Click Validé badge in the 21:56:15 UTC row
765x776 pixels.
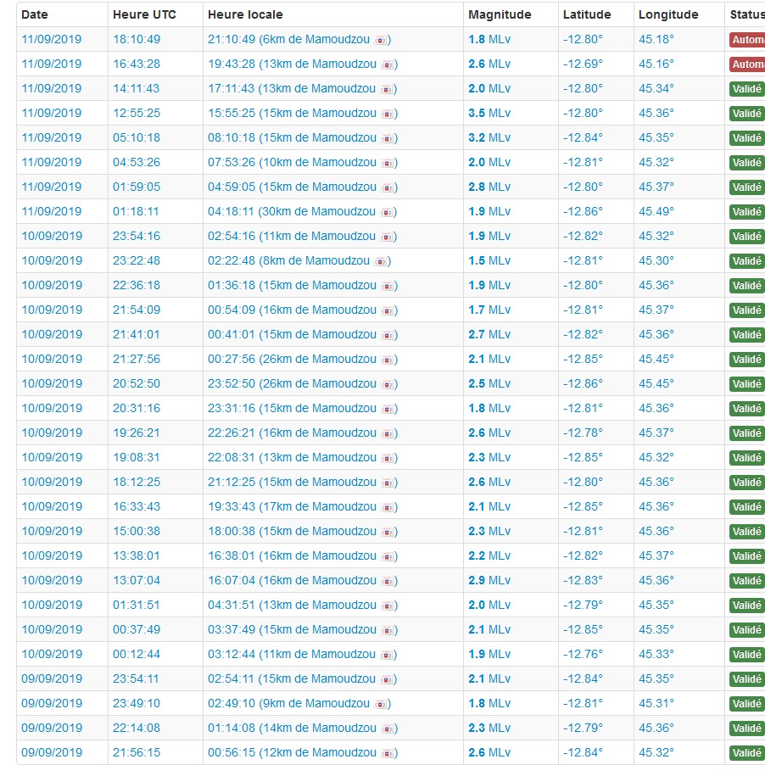(746, 753)
